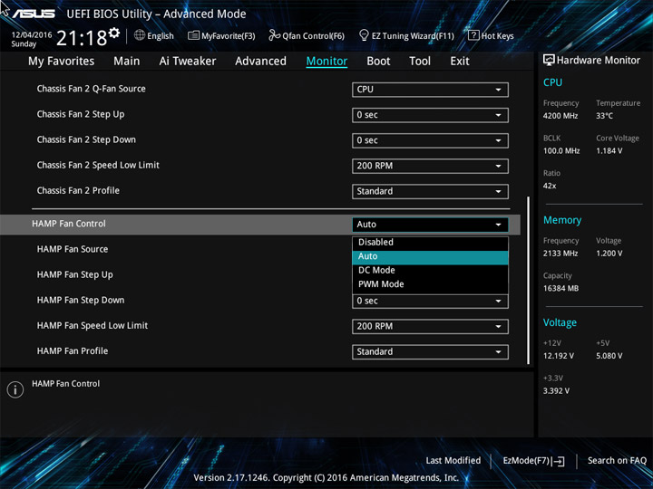This screenshot has height=489, width=653.
Task: Open Search on FAQ link
Action: [x=617, y=461]
